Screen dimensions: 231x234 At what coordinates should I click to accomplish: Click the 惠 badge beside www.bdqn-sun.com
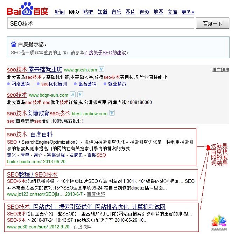[x=73, y=94]
